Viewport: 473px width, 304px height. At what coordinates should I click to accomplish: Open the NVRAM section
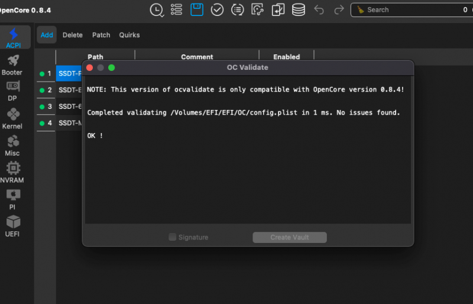tap(12, 172)
